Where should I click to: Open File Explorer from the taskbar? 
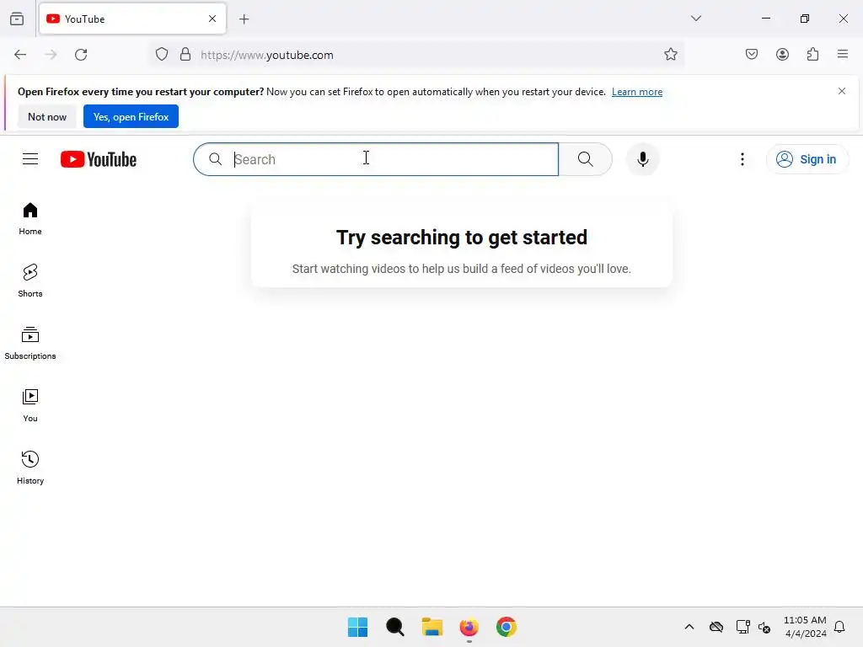432,627
